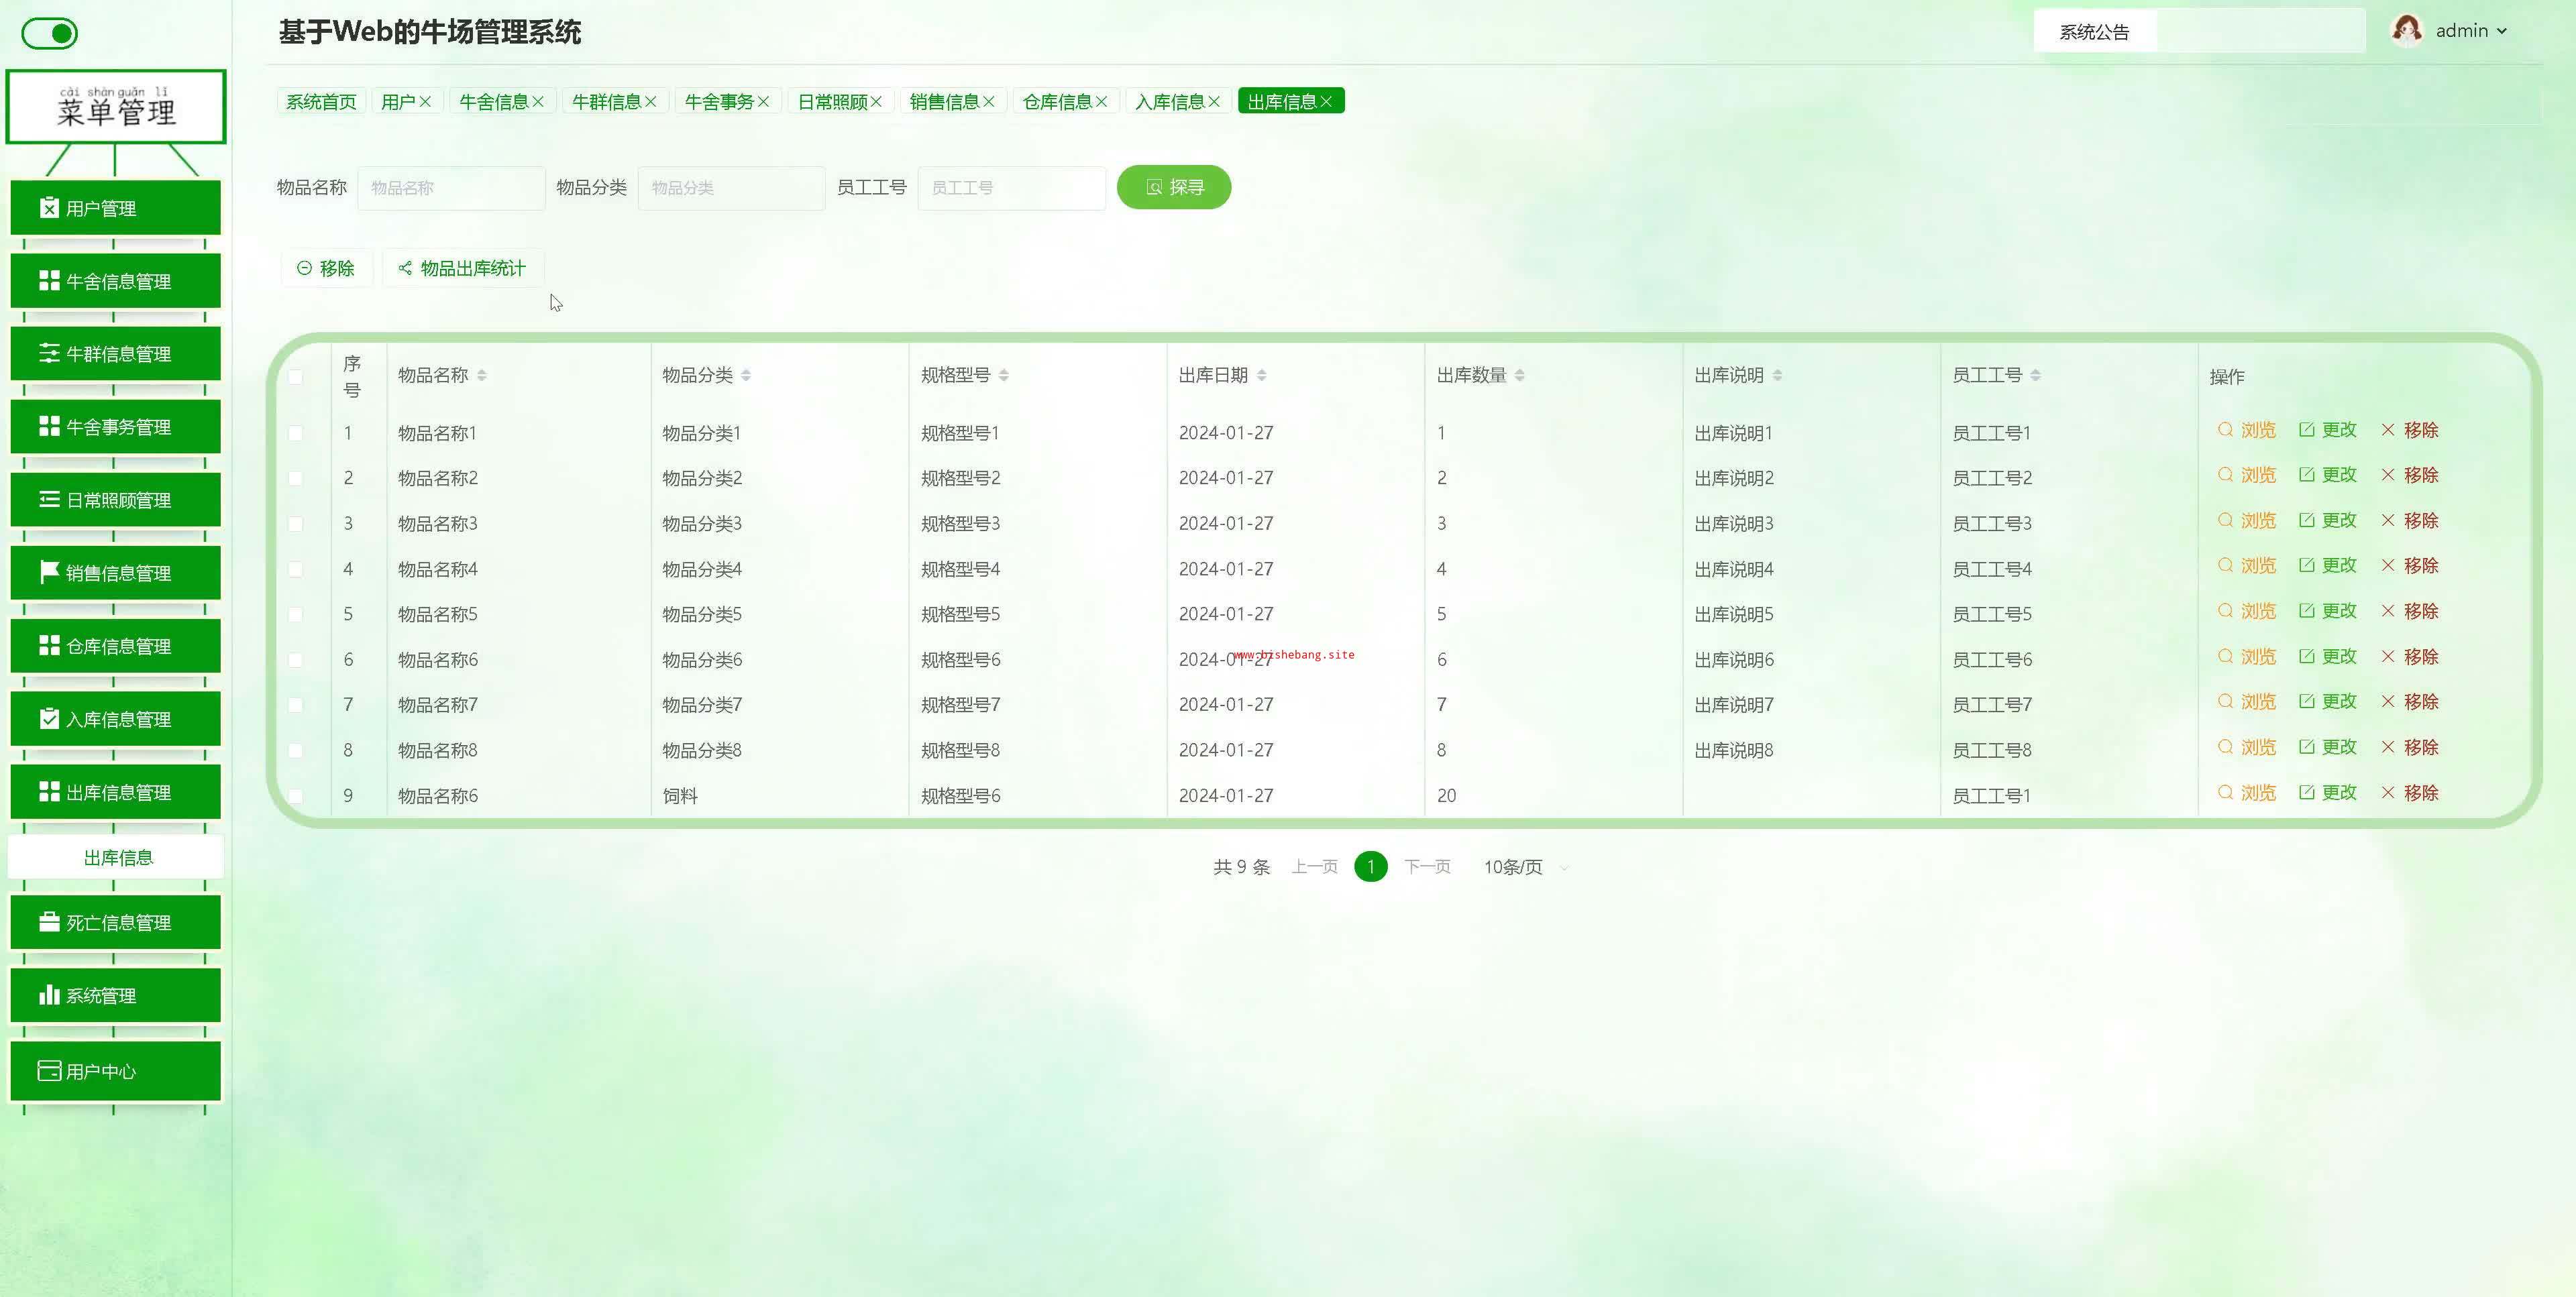Screen dimensions: 2576x1297
Task: Click the search magnifier icon on the 探寻 button
Action: [x=1153, y=187]
